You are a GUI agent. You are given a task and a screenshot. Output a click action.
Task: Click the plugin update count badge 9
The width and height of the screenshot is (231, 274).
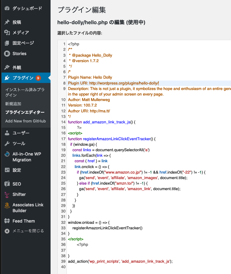click(x=38, y=78)
